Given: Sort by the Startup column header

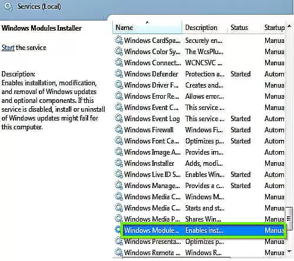Looking at the screenshot, I should pos(275,28).
